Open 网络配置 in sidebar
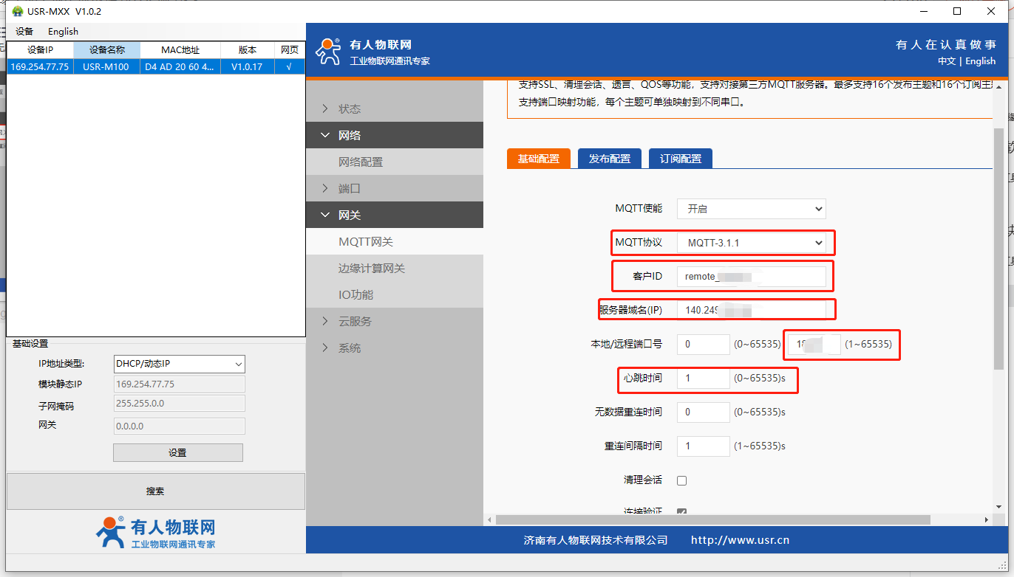1014x577 pixels. coord(395,162)
